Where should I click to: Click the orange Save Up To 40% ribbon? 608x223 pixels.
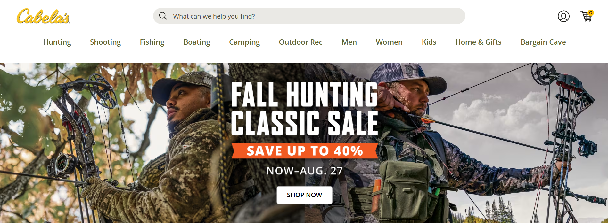(x=305, y=151)
